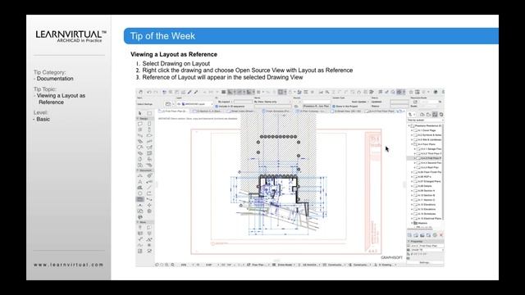
Task: Click the Pick Up Parameters eyedropper
Action: 189,92
